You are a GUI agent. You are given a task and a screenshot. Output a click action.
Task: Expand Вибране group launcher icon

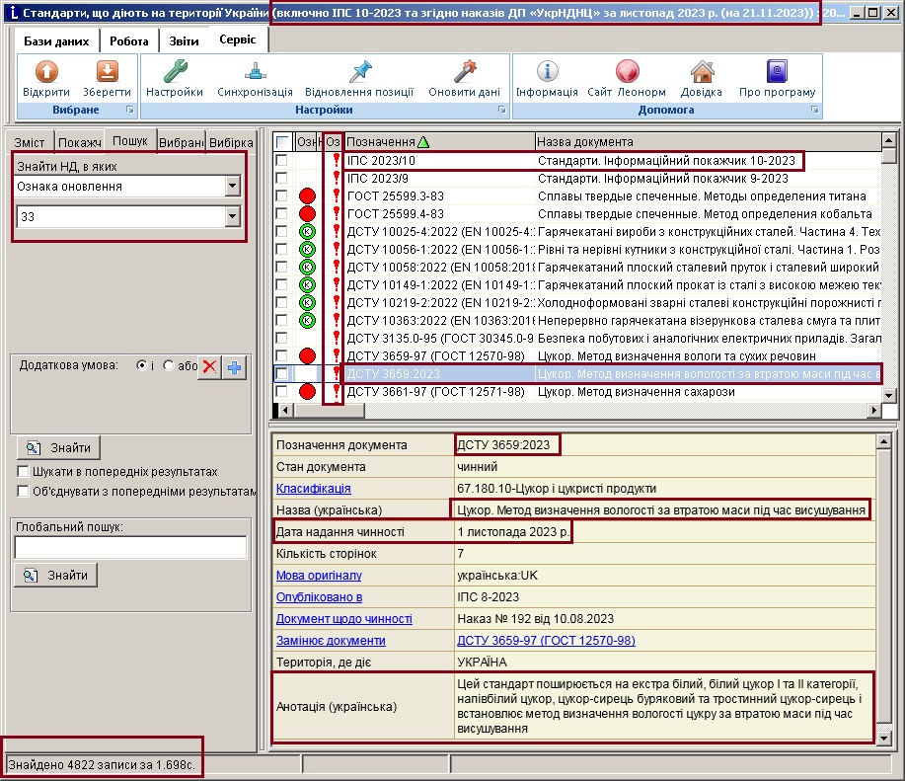pyautogui.click(x=130, y=110)
